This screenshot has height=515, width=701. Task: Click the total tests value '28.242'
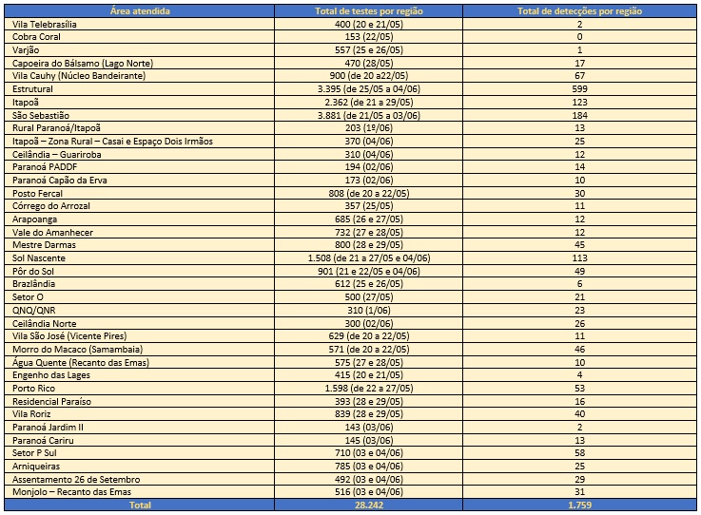pyautogui.click(x=369, y=505)
